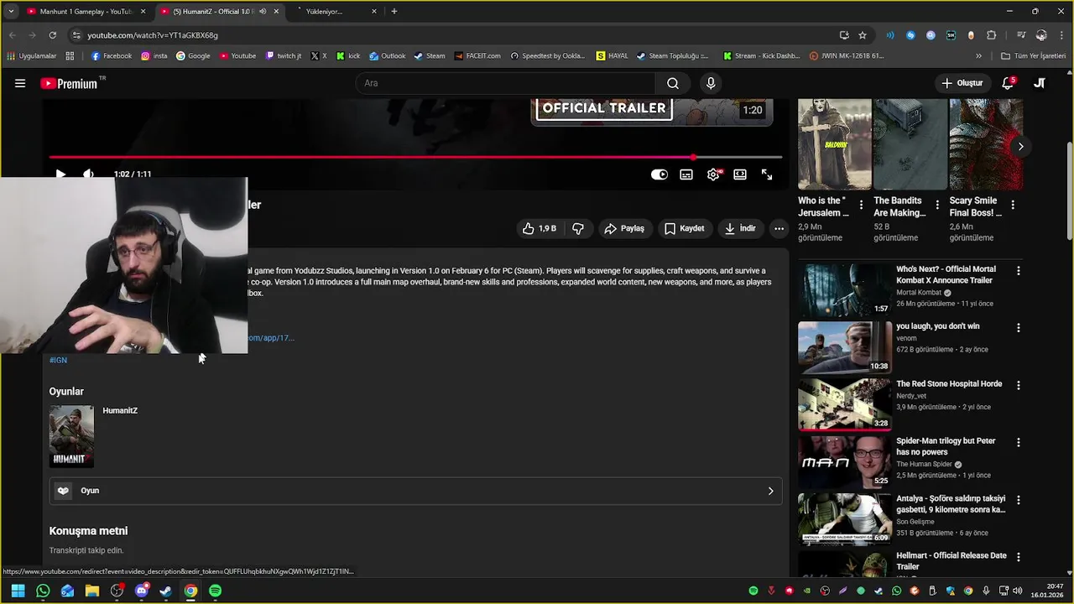This screenshot has height=604, width=1074.
Task: Bookmark this page with the star
Action: point(863,35)
